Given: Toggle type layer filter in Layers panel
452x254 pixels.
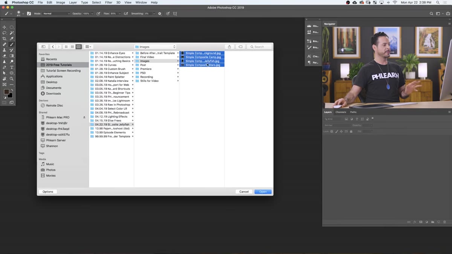Looking at the screenshot, I should pyautogui.click(x=357, y=119).
